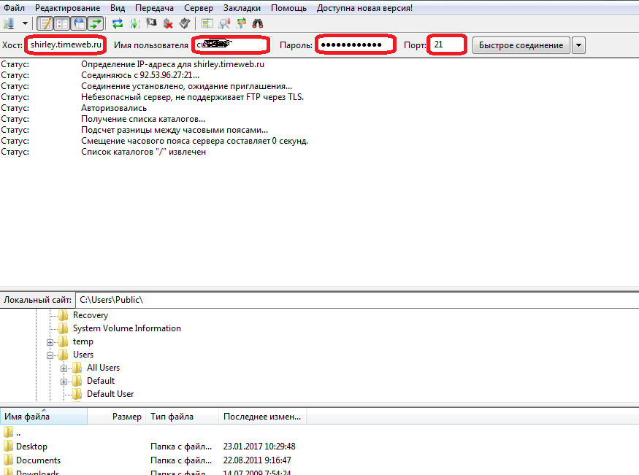Image resolution: width=639 pixels, height=475 pixels.
Task: Toggle the local directory tree view
Action: tap(62, 23)
